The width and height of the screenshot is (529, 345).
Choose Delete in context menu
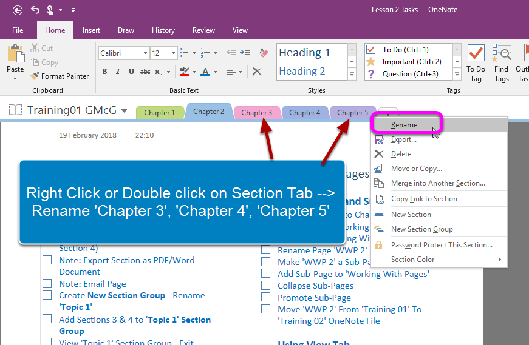[439, 154]
